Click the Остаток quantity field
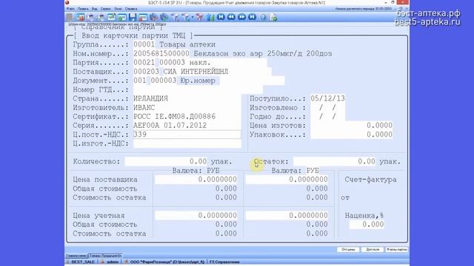This screenshot has width=474, height=266. pos(334,162)
